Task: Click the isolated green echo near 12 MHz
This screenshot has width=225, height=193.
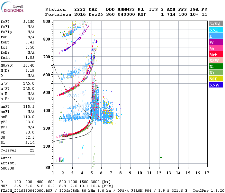Action: click(x=161, y=158)
